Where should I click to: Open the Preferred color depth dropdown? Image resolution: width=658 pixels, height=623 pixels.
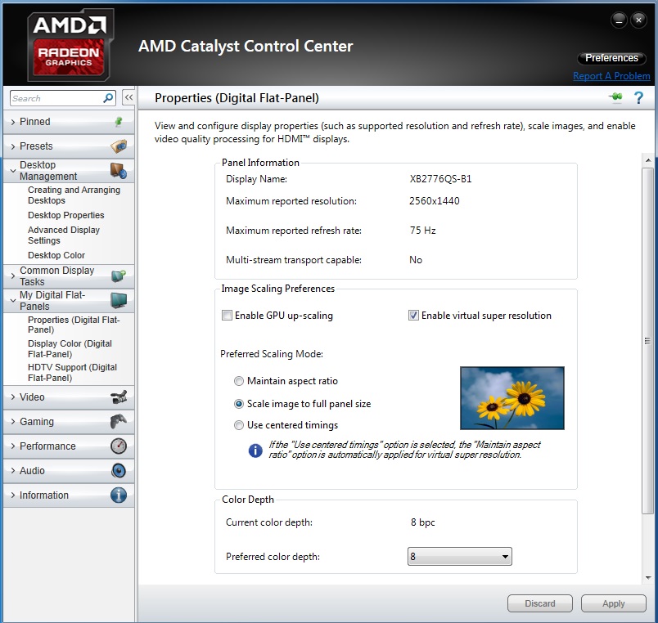pos(459,556)
